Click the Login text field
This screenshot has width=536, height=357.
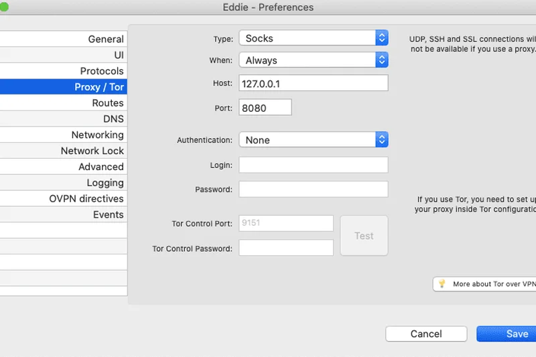click(x=314, y=165)
